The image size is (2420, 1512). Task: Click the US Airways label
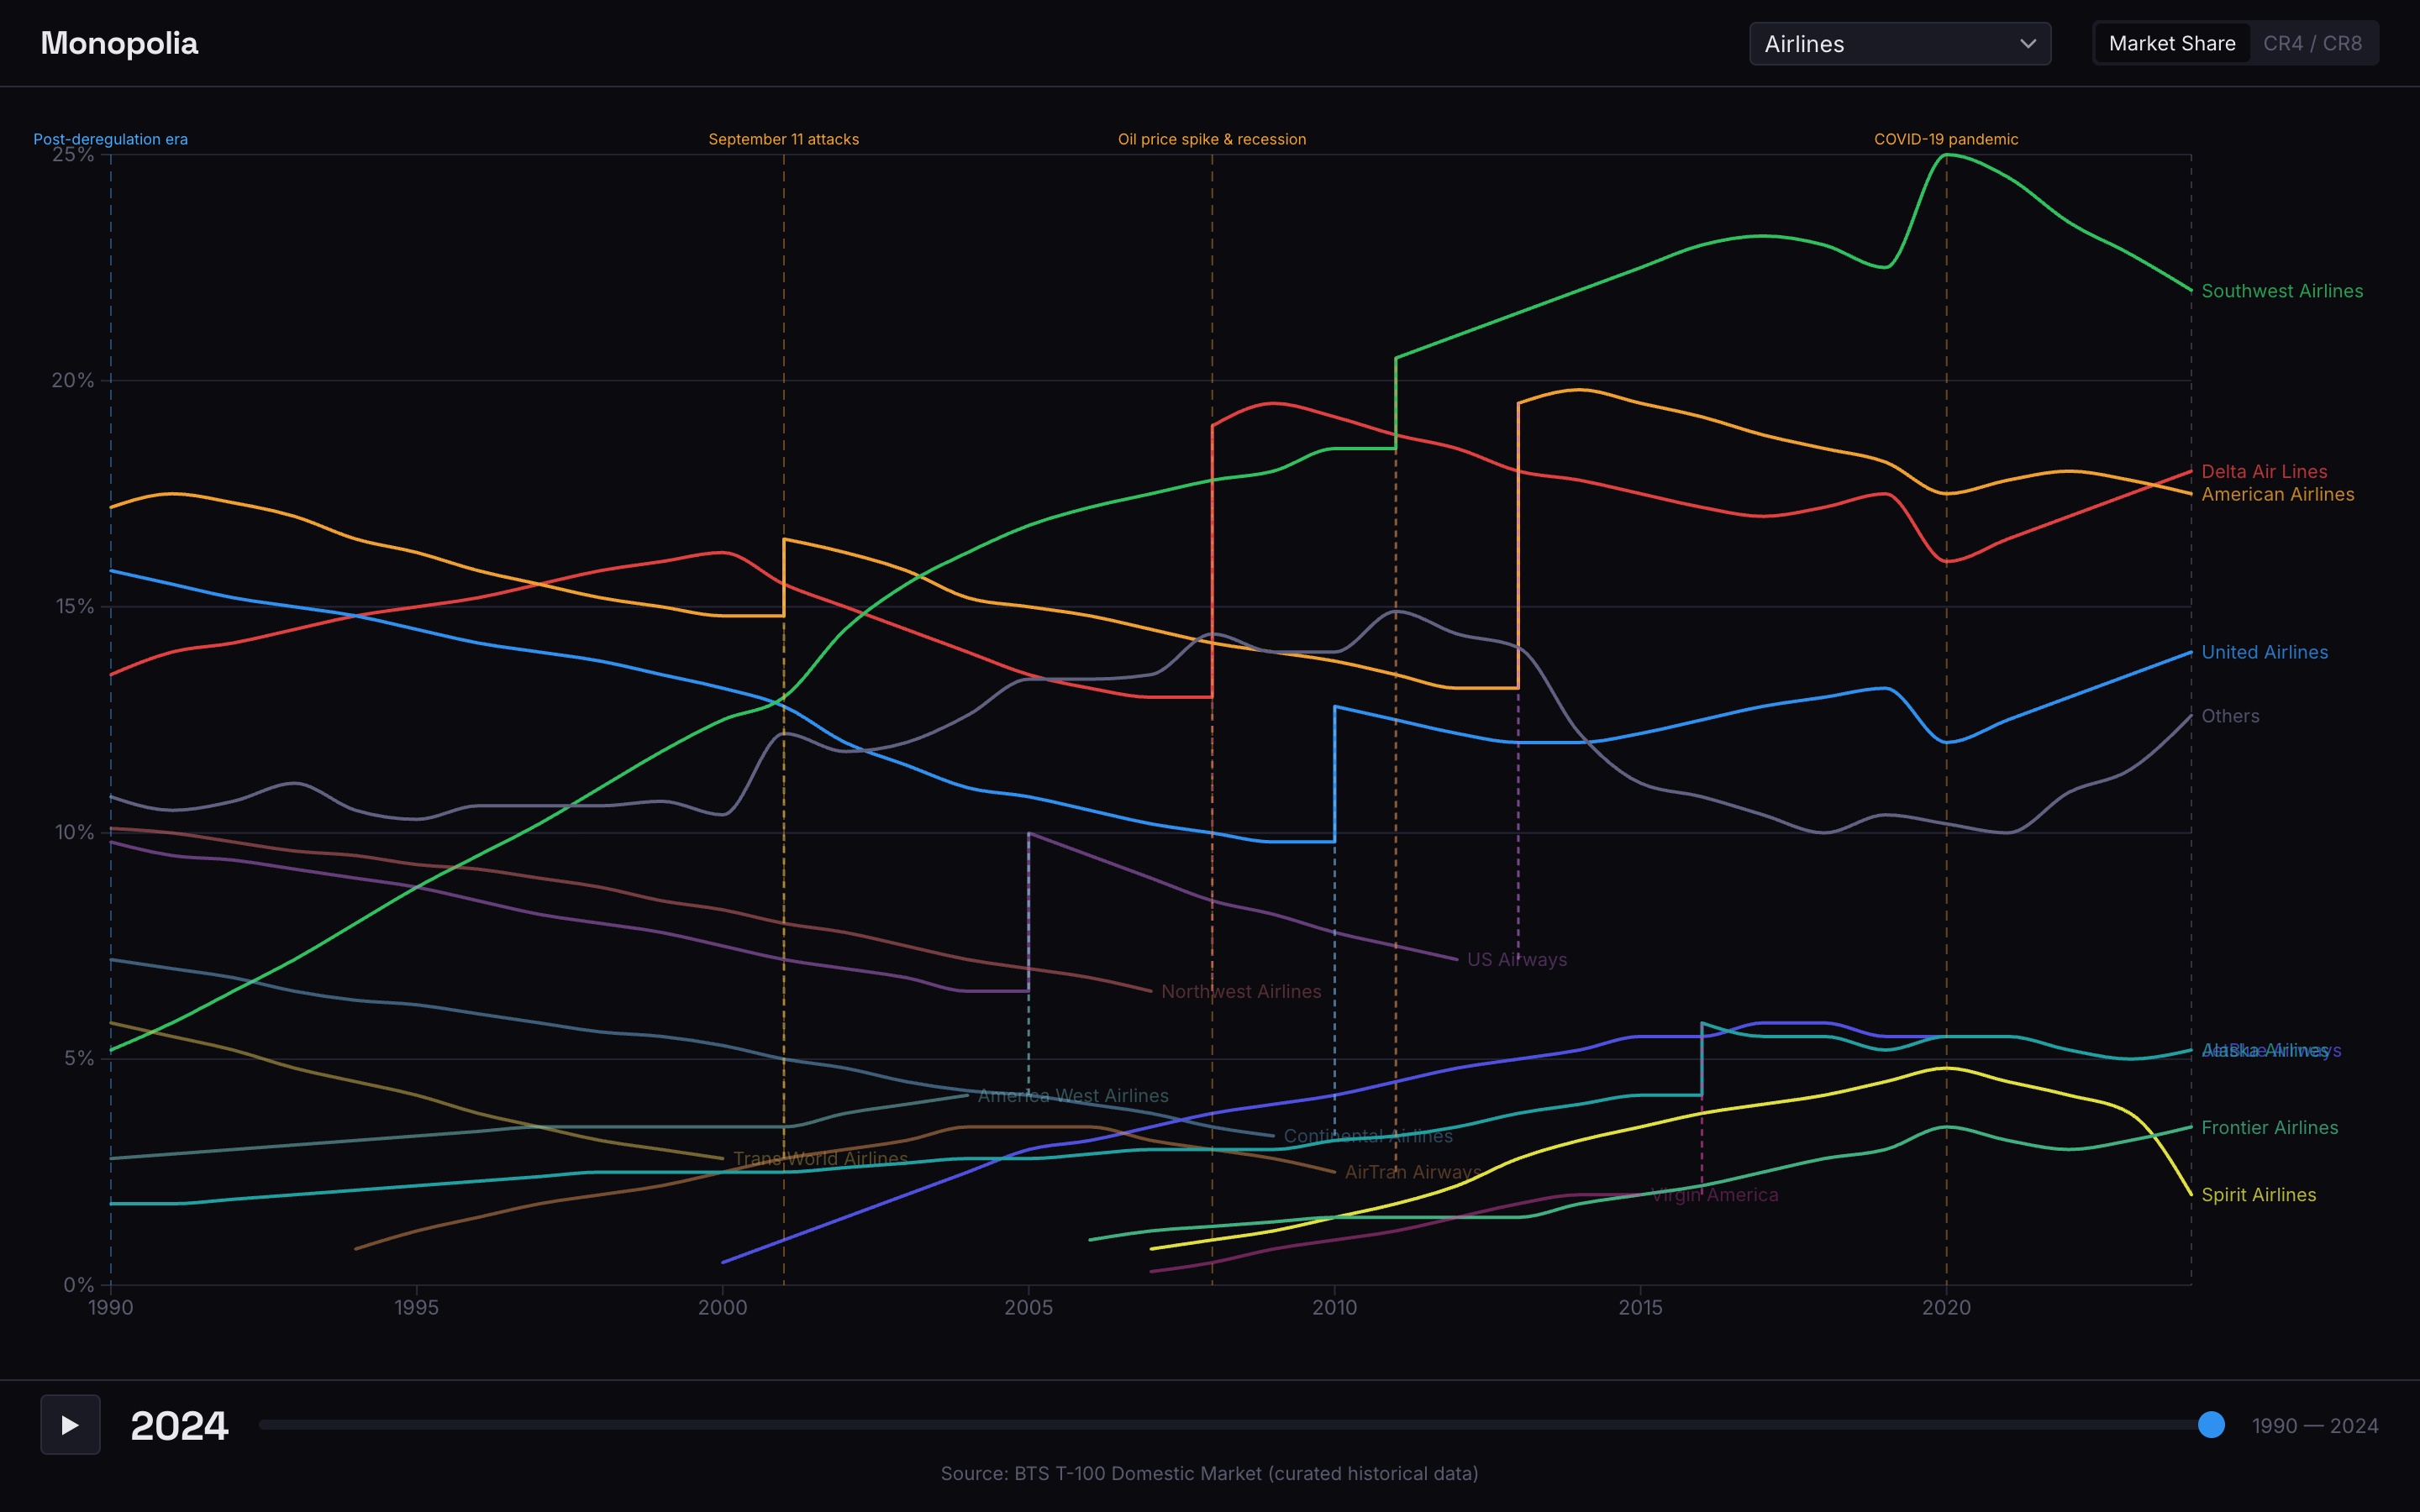point(1517,960)
